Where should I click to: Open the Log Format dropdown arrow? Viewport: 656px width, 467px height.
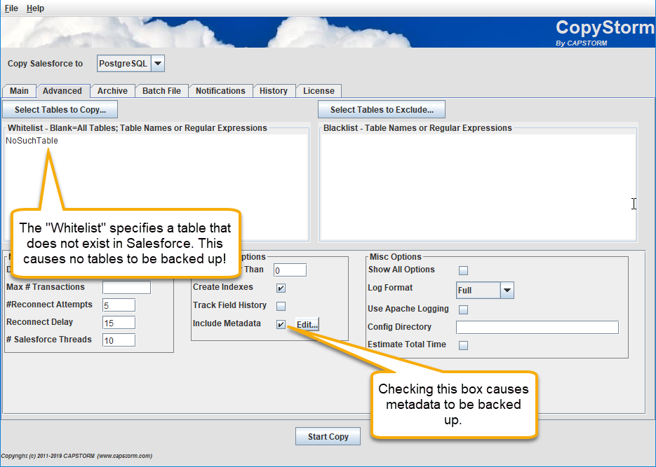[507, 291]
